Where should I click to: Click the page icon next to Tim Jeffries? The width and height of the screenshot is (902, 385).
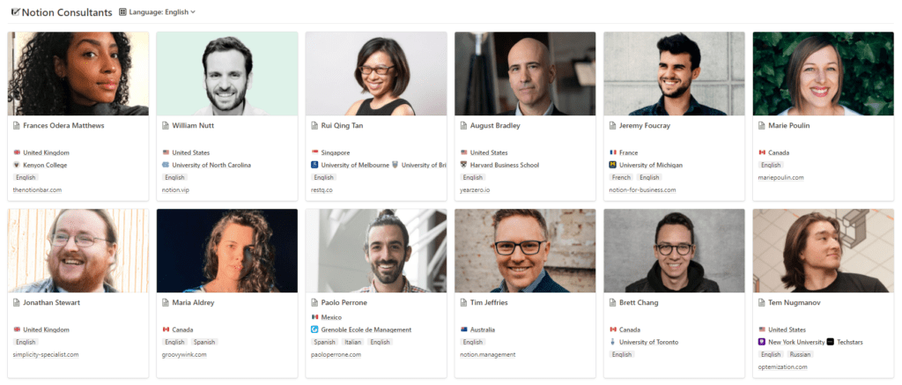pyautogui.click(x=463, y=302)
